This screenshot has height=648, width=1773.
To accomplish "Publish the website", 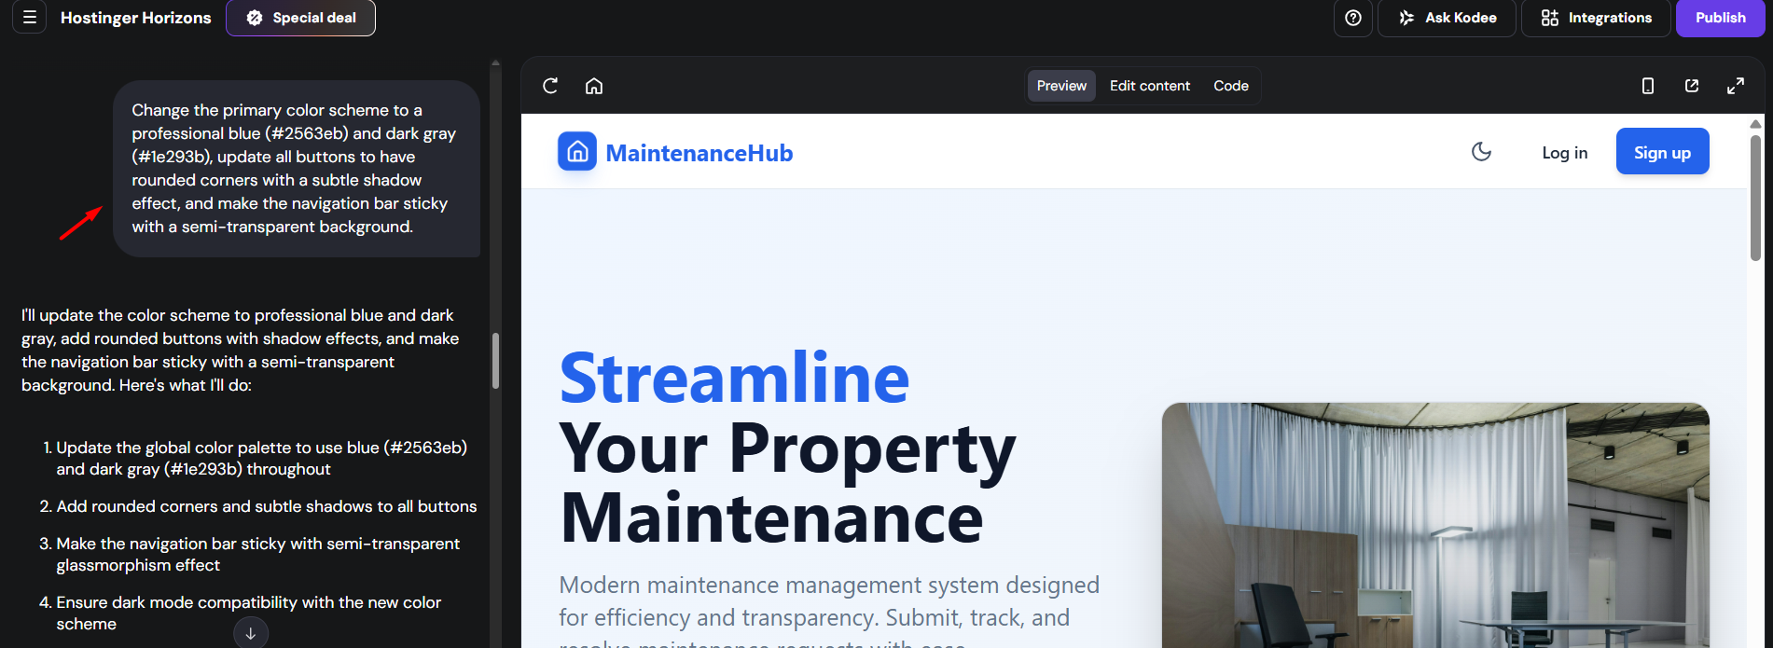I will click(x=1720, y=18).
